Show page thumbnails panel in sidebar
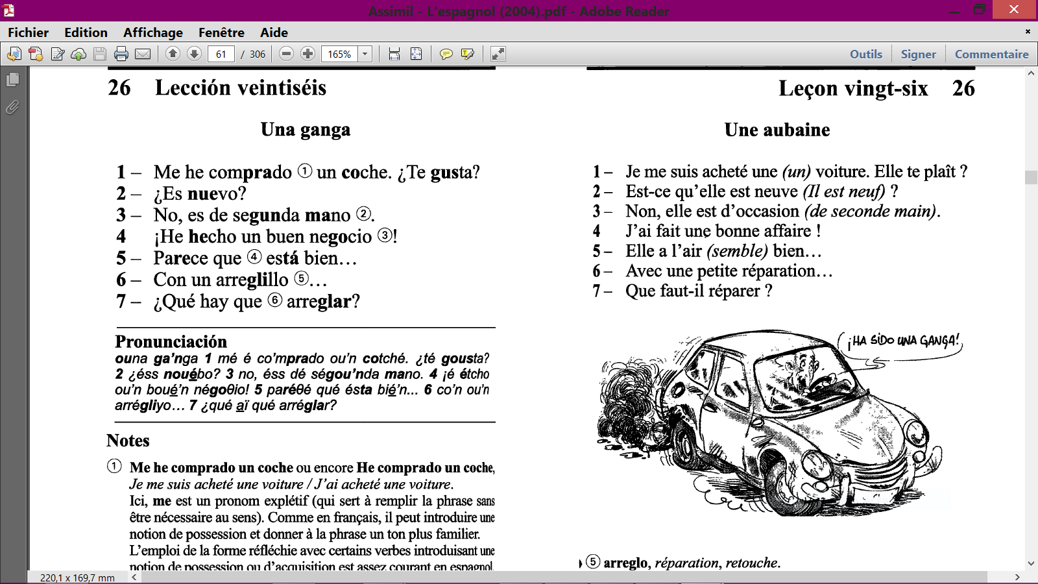 click(12, 79)
